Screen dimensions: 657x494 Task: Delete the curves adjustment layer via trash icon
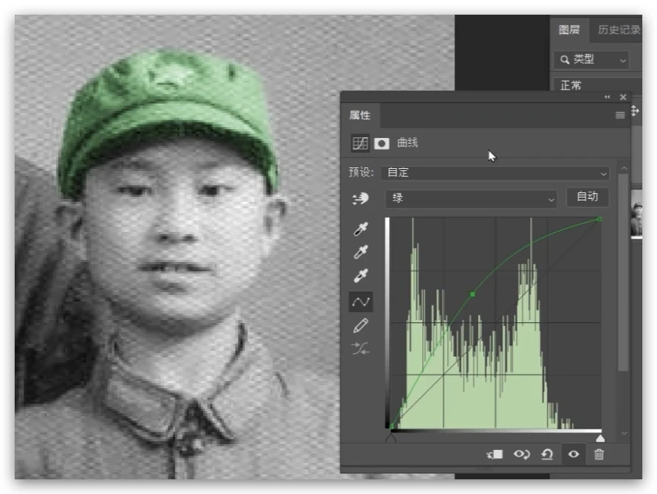[599, 454]
